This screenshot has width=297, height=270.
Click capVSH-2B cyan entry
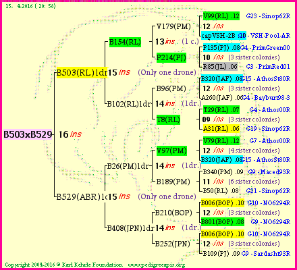[223, 36]
